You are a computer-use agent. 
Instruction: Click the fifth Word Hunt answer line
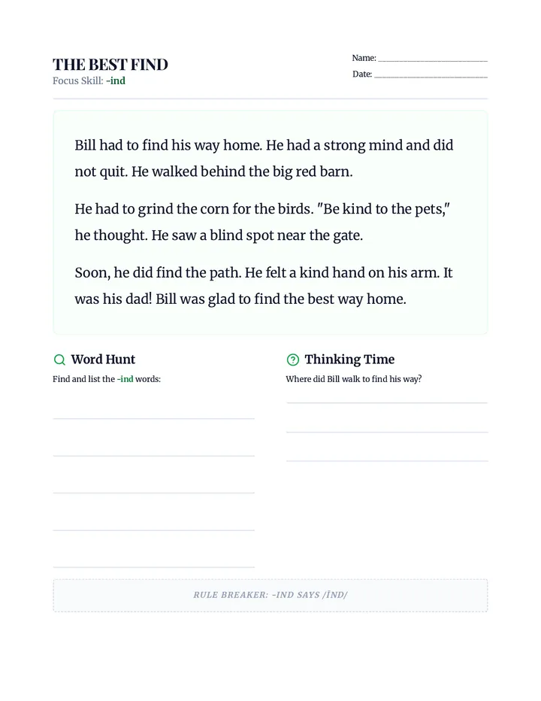[x=154, y=567]
